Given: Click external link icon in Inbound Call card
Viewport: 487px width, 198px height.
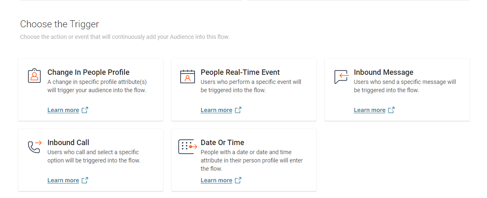Looking at the screenshot, I should pos(85,180).
